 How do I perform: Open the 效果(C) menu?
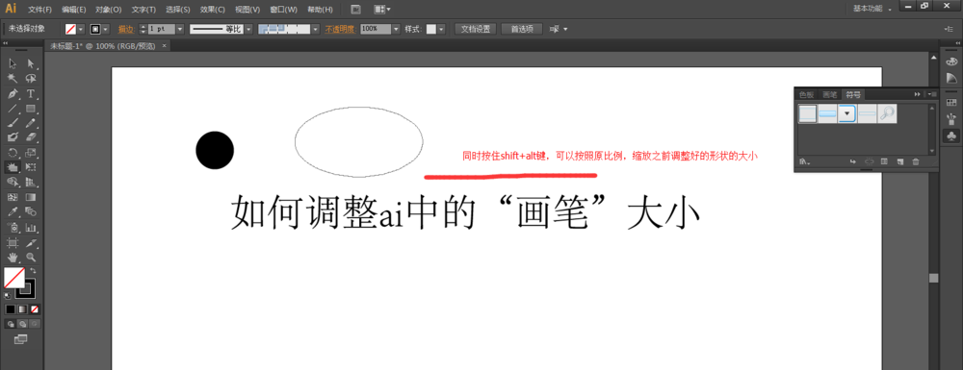tap(213, 10)
